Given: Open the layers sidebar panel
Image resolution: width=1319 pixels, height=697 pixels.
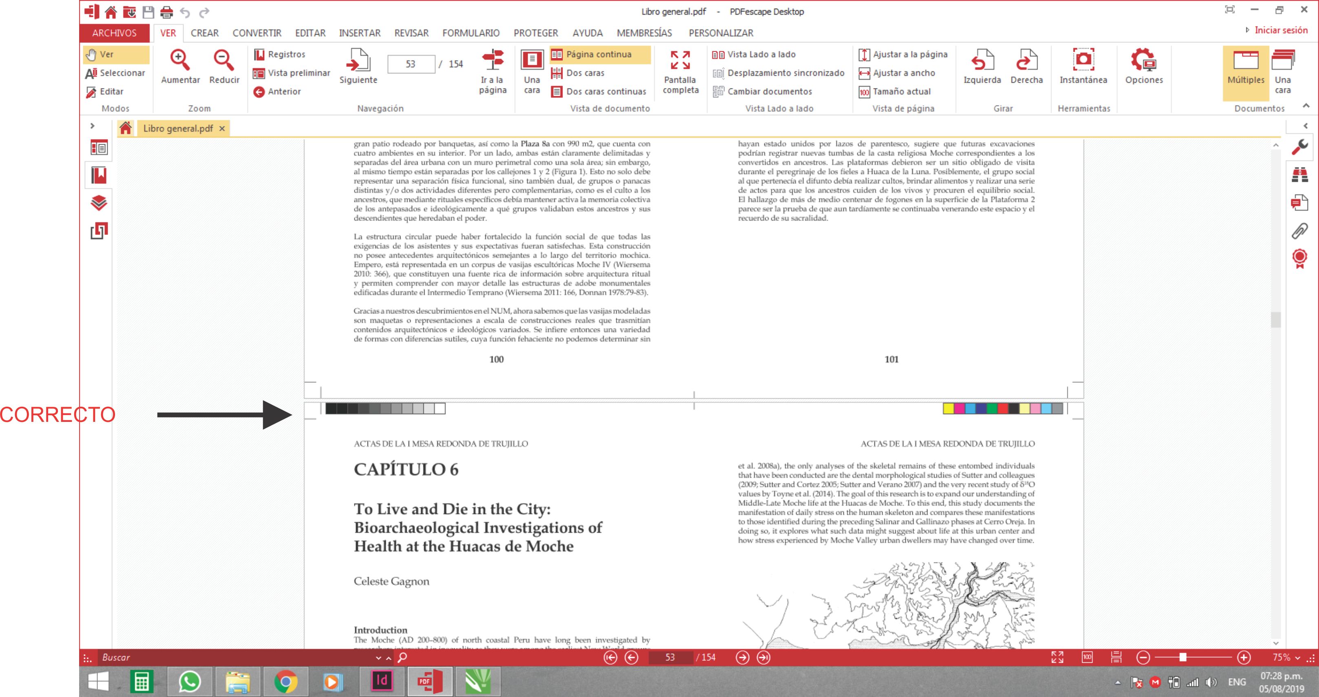Looking at the screenshot, I should click(99, 203).
